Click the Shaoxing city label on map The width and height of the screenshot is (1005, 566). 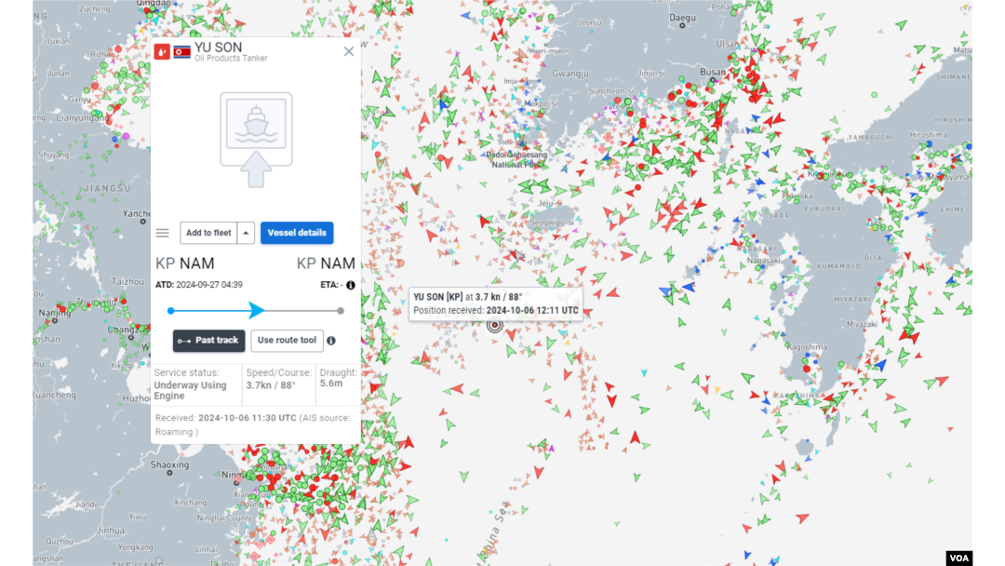(170, 465)
